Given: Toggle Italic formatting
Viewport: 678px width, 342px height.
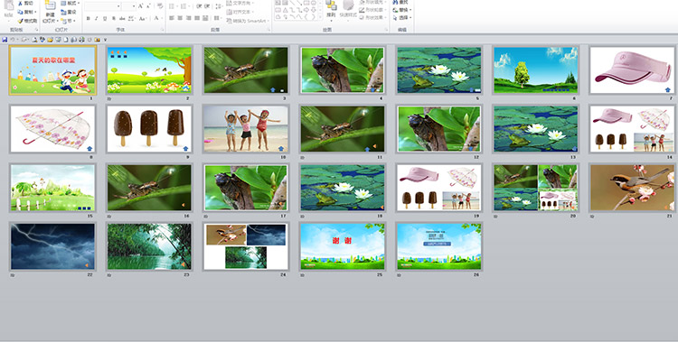Looking at the screenshot, I should coord(97,18).
